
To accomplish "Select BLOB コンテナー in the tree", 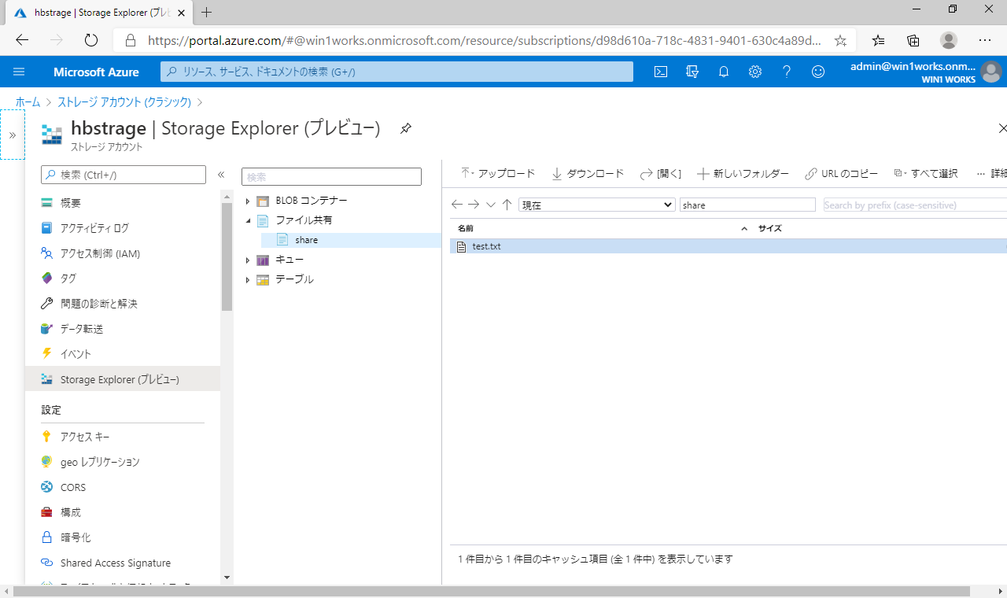I will (312, 201).
